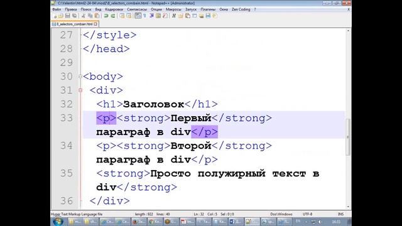This screenshot has height=226, width=402.
Task: Click line number 36 in the margin
Action: click(67, 201)
